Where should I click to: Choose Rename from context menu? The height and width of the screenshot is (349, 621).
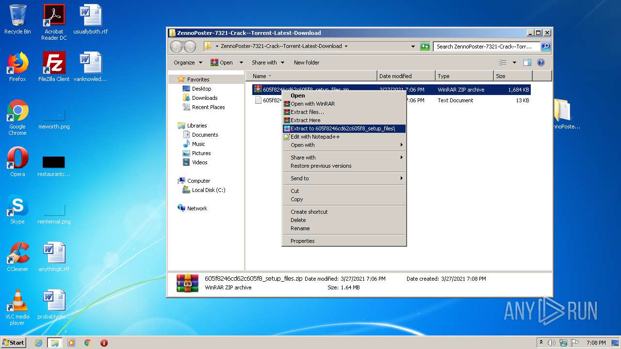point(344,228)
